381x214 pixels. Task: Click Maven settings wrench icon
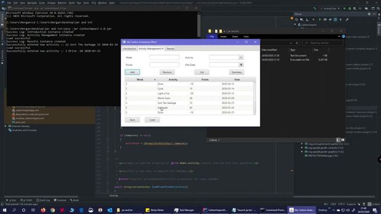[x=347, y=20]
